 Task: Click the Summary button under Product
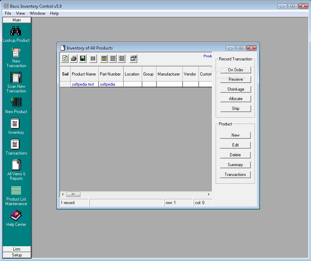click(235, 165)
